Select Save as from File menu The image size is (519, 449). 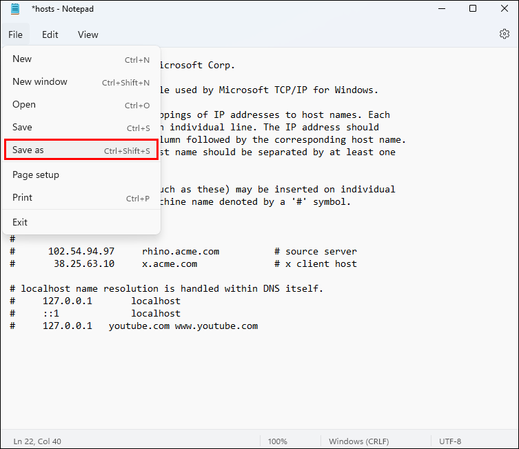(x=81, y=150)
